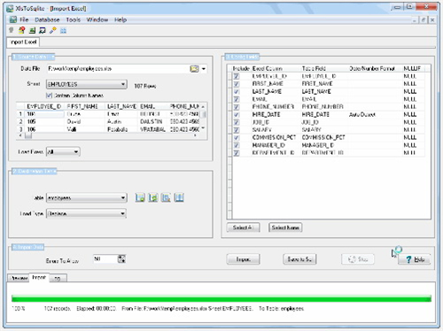Screen dimensions: 443x331
Task: Click the app icon left of File menu
Action: click(13, 19)
